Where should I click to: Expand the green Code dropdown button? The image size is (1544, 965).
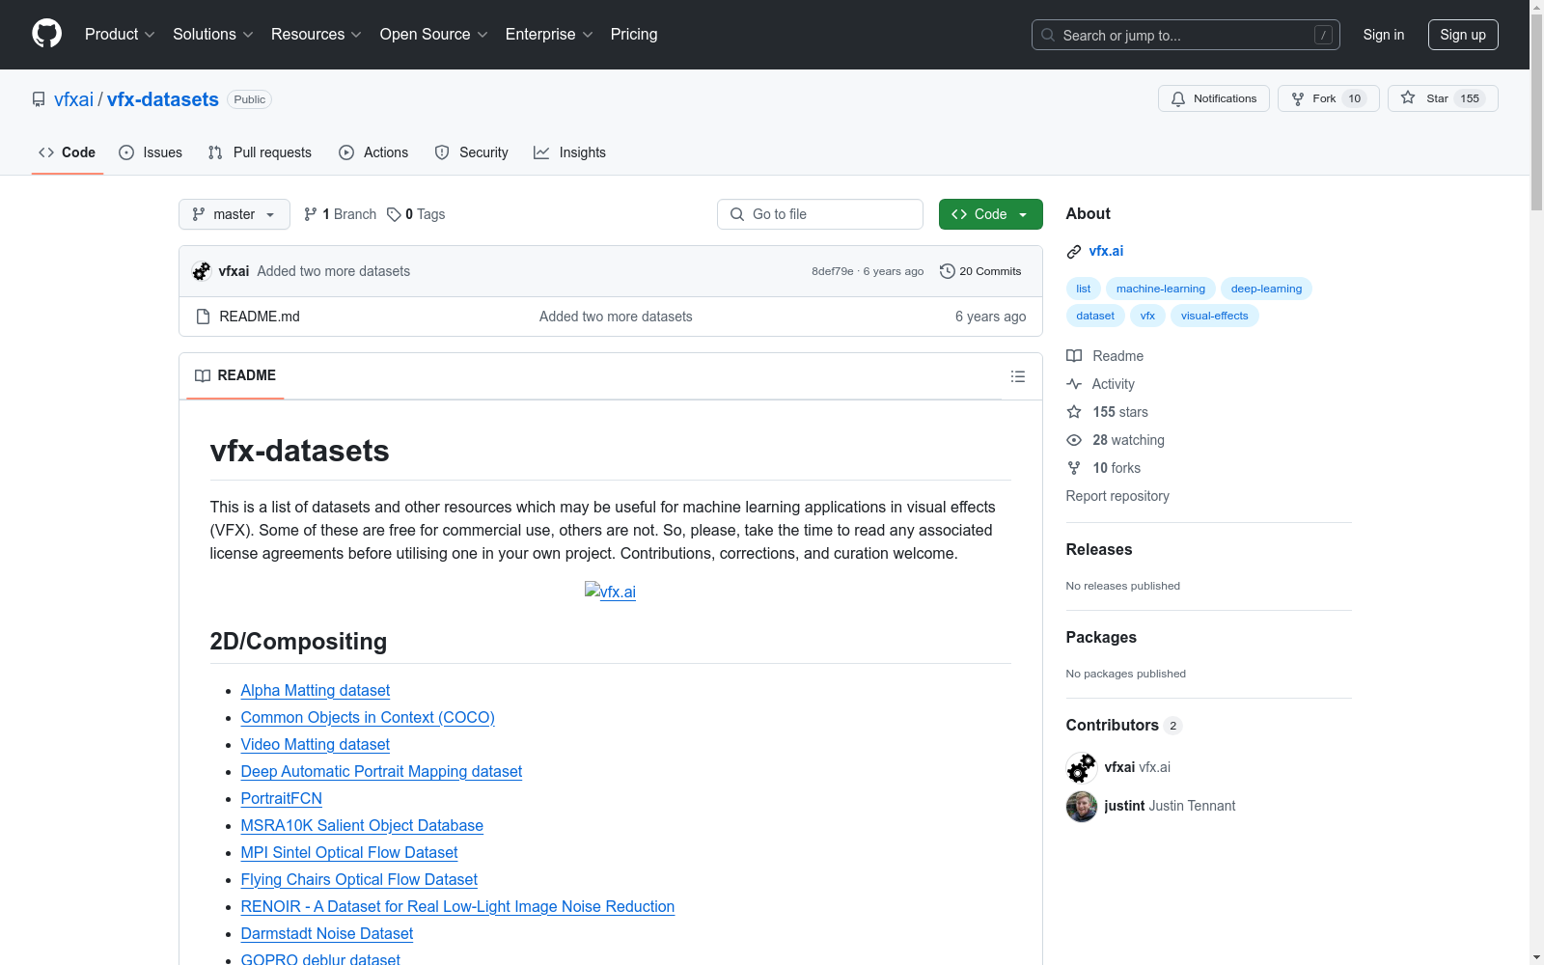(990, 214)
